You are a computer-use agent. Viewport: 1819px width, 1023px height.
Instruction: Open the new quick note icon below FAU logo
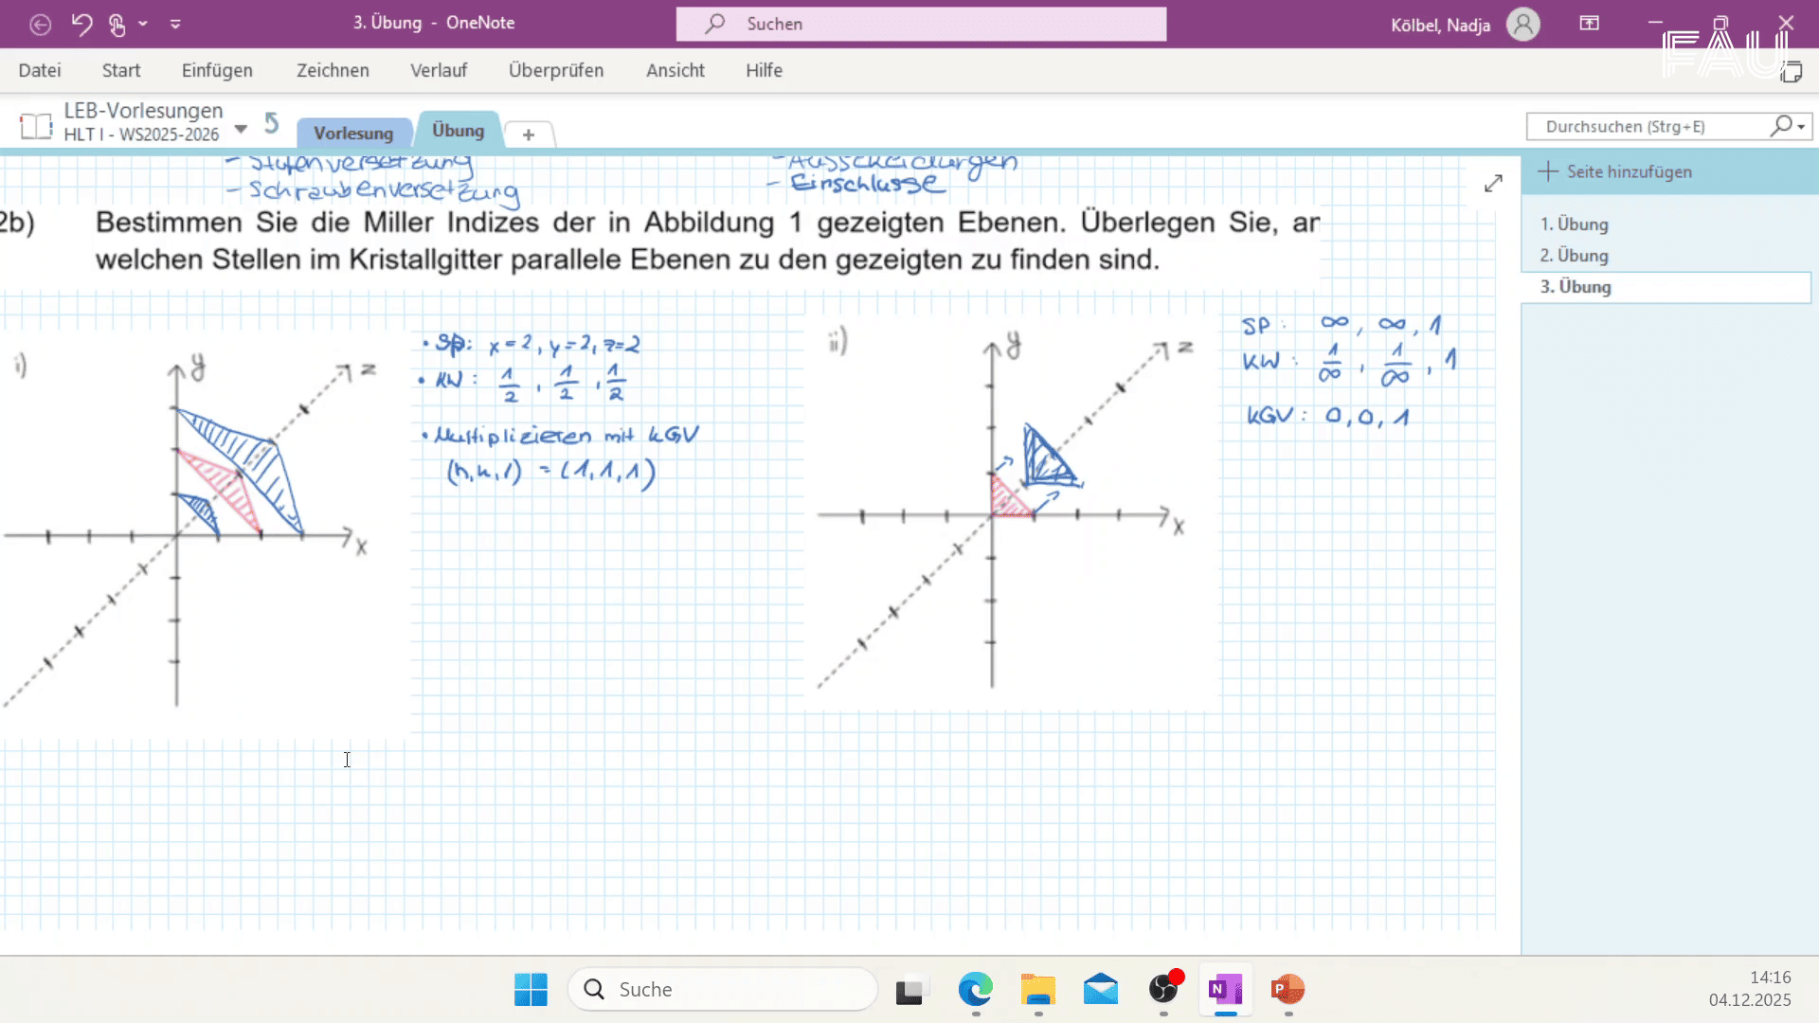(x=1794, y=71)
